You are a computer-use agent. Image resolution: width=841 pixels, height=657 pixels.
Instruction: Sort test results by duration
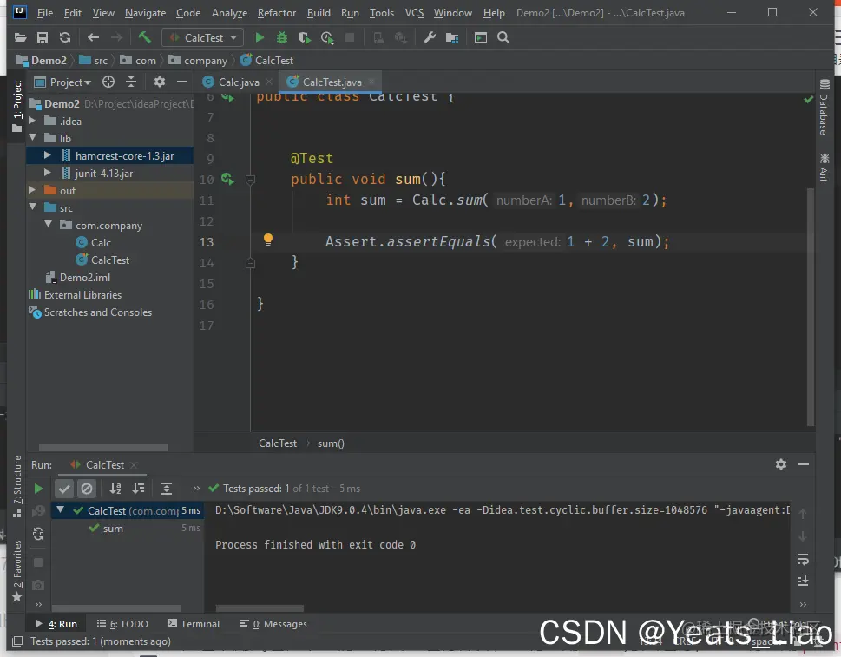(138, 489)
